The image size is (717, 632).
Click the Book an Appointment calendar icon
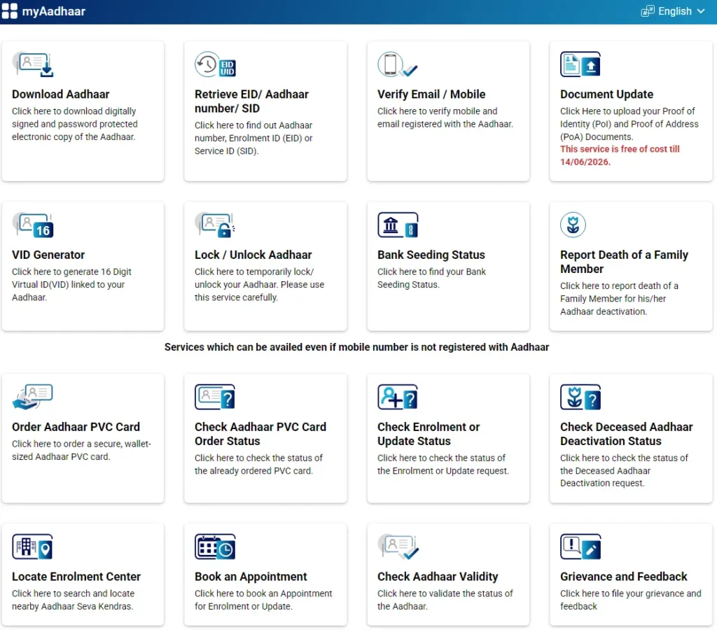(215, 547)
